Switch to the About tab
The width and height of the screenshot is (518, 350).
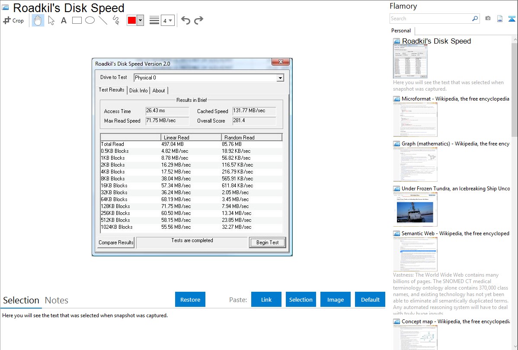(x=159, y=90)
